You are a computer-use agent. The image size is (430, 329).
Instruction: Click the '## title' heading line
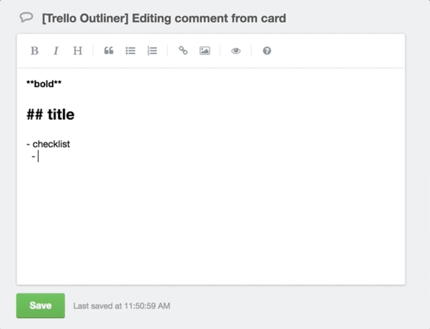(x=50, y=114)
